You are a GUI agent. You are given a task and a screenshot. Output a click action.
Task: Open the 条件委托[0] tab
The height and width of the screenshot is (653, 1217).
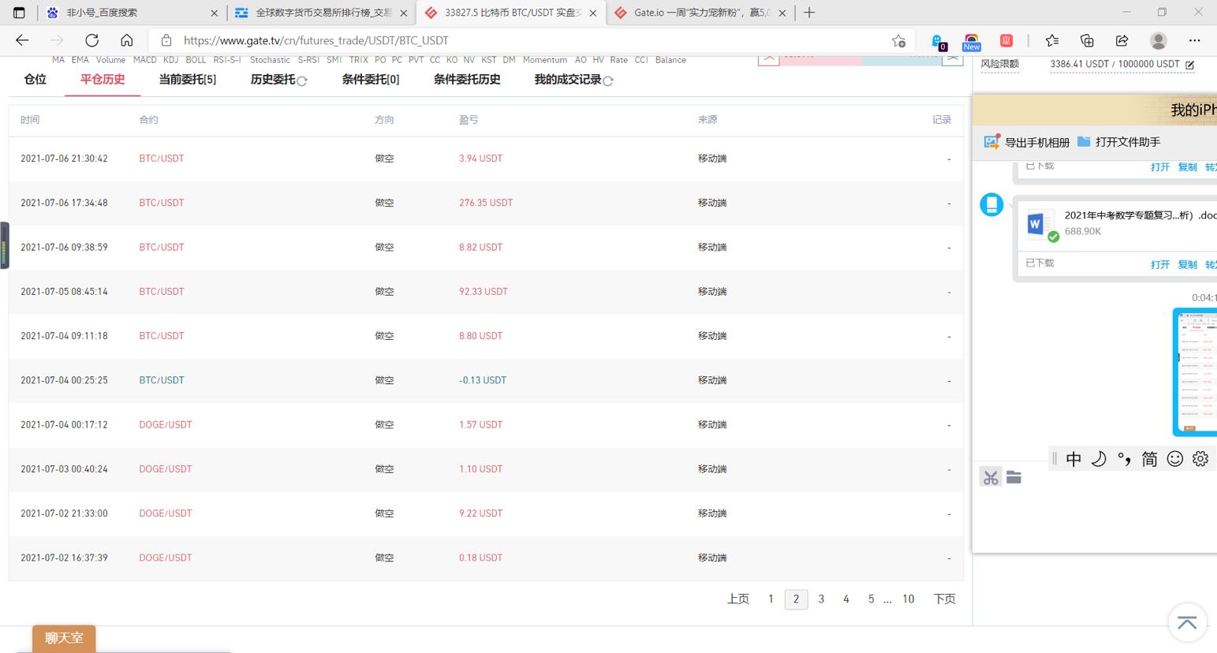(371, 80)
